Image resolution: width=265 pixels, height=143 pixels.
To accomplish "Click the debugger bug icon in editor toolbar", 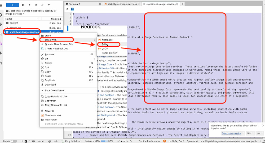I will pyautogui.click(x=67, y=9).
